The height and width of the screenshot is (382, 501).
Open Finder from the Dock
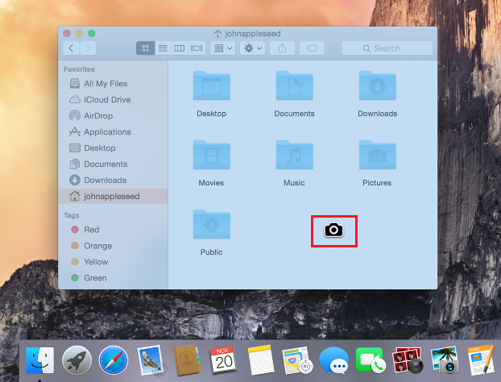click(x=39, y=360)
